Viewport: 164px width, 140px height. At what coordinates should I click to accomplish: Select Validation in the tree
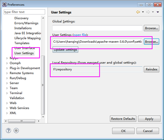pyautogui.click(x=17, y=98)
